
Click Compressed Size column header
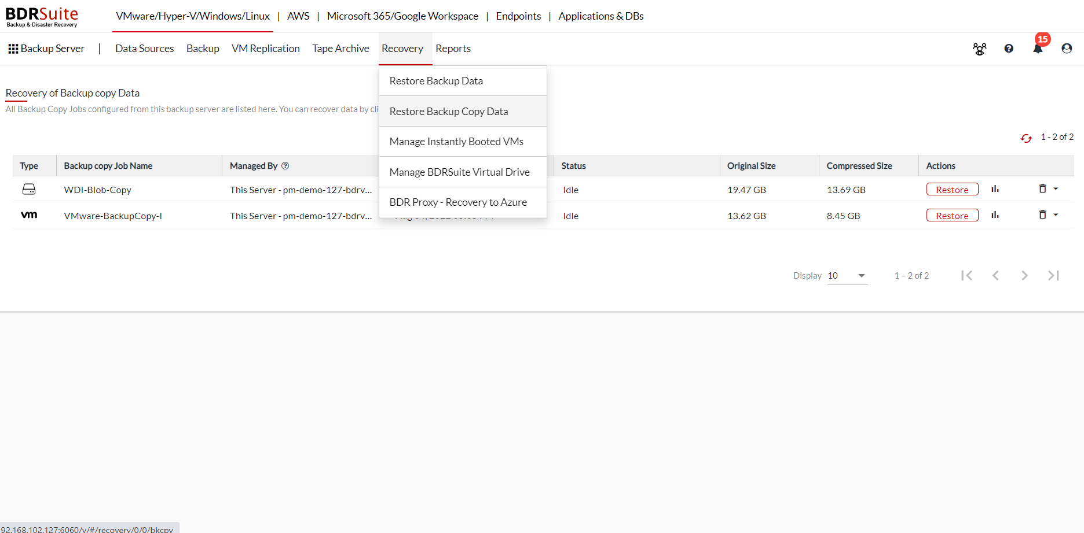[x=859, y=166]
